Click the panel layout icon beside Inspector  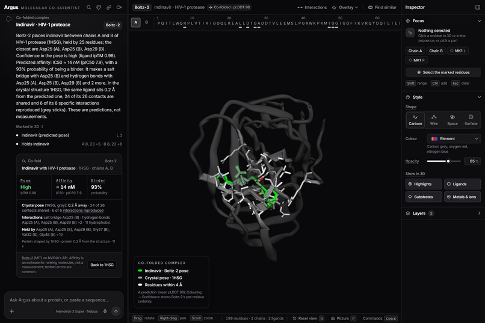(x=478, y=7)
